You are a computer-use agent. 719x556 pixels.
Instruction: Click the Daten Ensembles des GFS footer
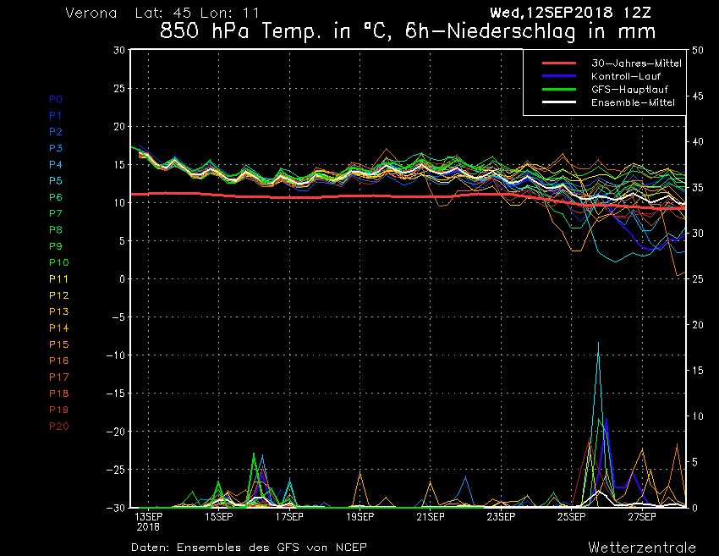(249, 547)
